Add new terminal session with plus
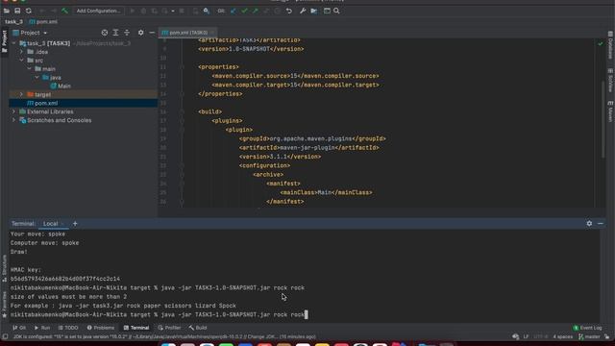The width and height of the screenshot is (615, 346). pos(75,224)
